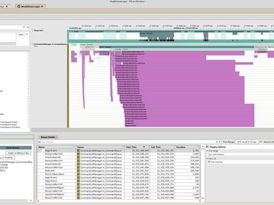
Task: Collapse the Time Range options section
Action: tap(207, 151)
